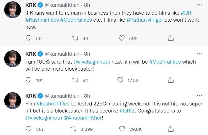
Task: Reply to the tweet with 101 comments
Action: pos(29,80)
